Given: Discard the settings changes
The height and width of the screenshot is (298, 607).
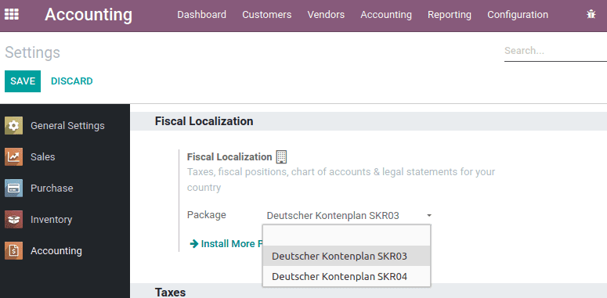Looking at the screenshot, I should click(x=71, y=81).
